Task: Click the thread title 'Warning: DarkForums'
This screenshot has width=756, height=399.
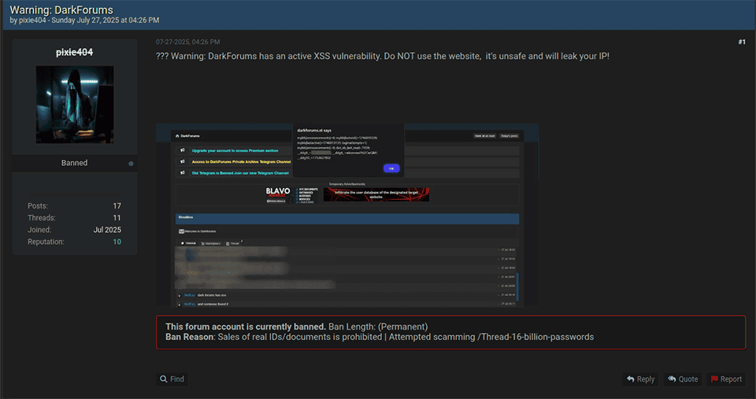Action: (x=61, y=9)
